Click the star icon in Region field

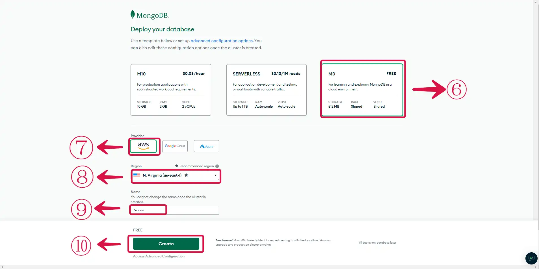tap(186, 175)
